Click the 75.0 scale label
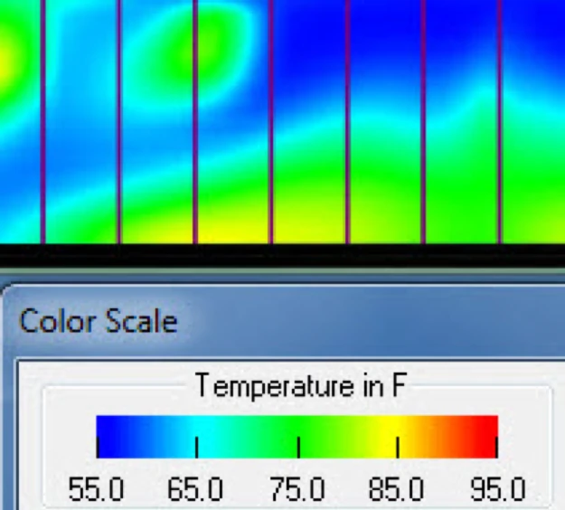Viewport: 565px width, 510px height. point(297,488)
